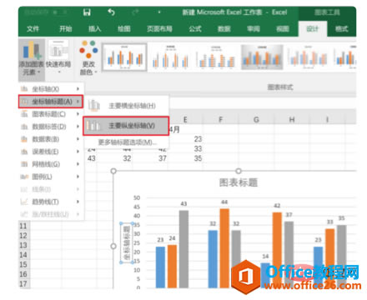Screen dimensions: 367x300
Task: Select the chart title 图表标题
Action: pyautogui.click(x=239, y=182)
